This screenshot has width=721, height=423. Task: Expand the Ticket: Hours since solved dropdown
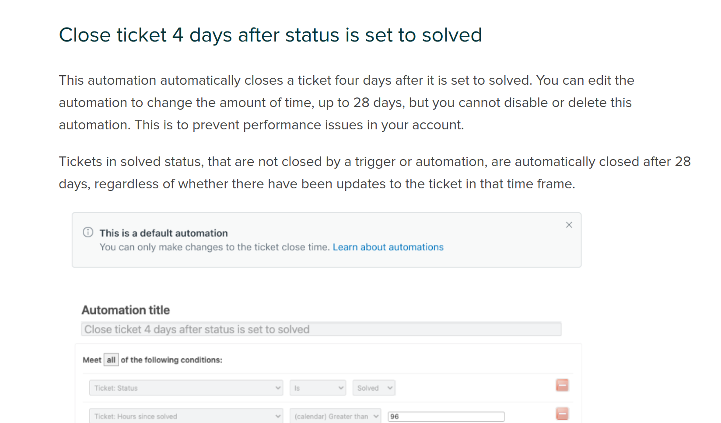[x=186, y=416]
